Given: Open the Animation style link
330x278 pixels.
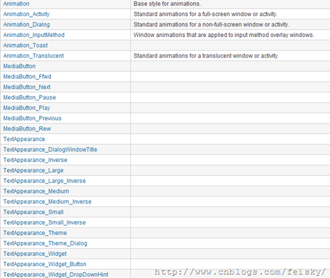Looking at the screenshot, I should (16, 3).
